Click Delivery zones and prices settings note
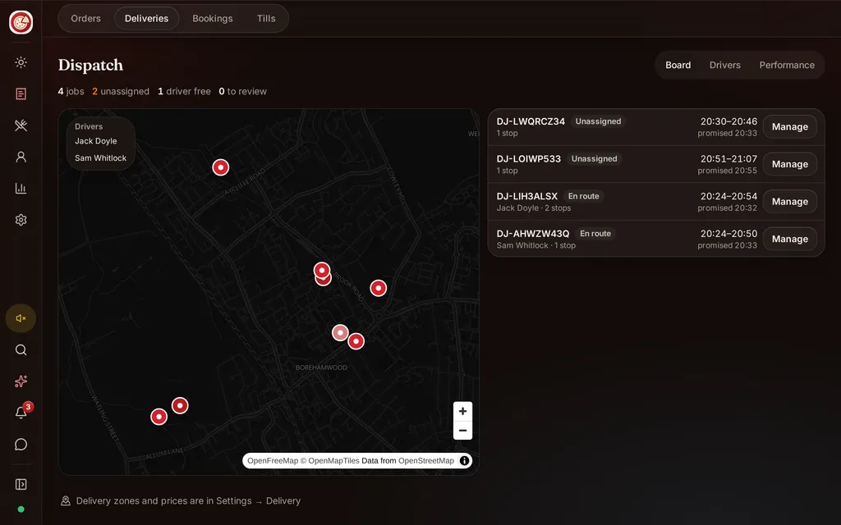The width and height of the screenshot is (841, 525). coord(188,501)
